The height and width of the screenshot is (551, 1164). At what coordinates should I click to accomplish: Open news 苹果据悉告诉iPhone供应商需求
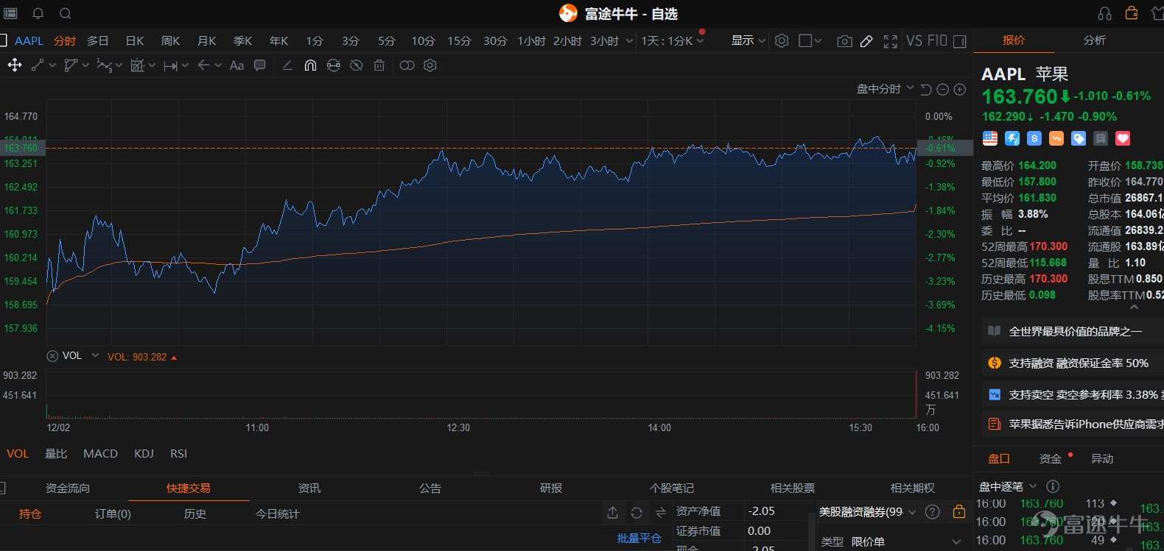tap(1073, 424)
